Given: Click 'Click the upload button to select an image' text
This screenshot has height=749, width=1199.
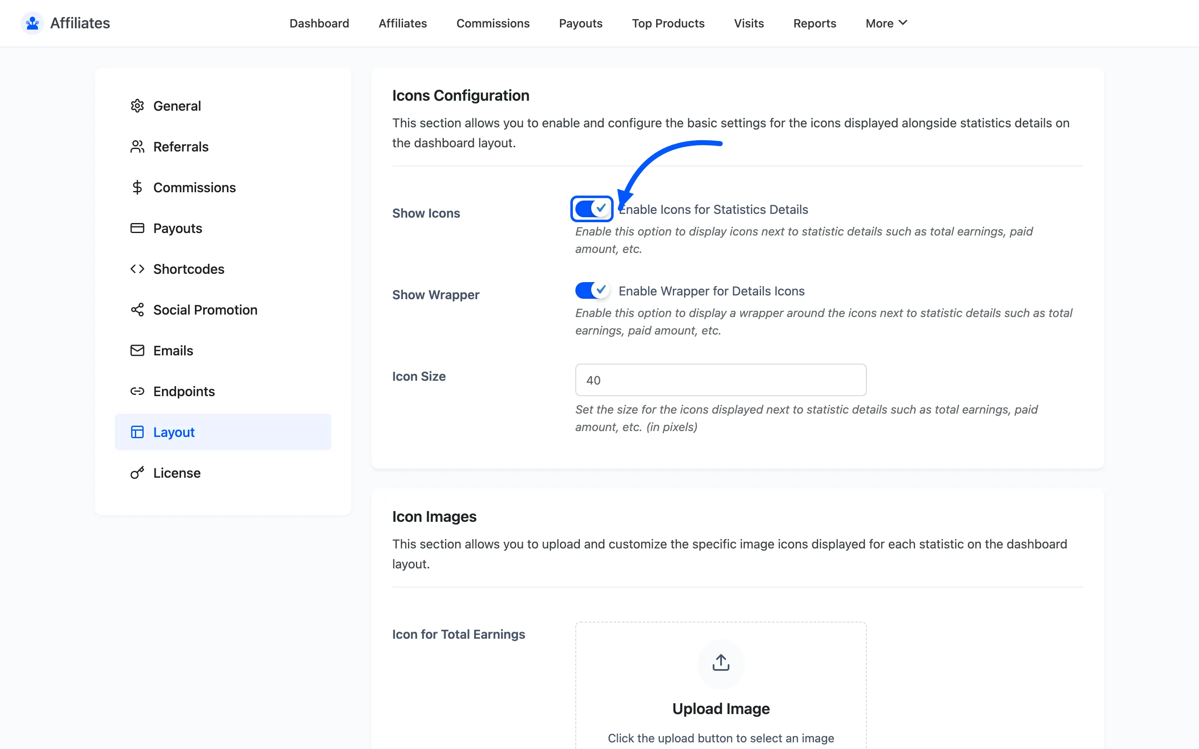Looking at the screenshot, I should tap(721, 738).
